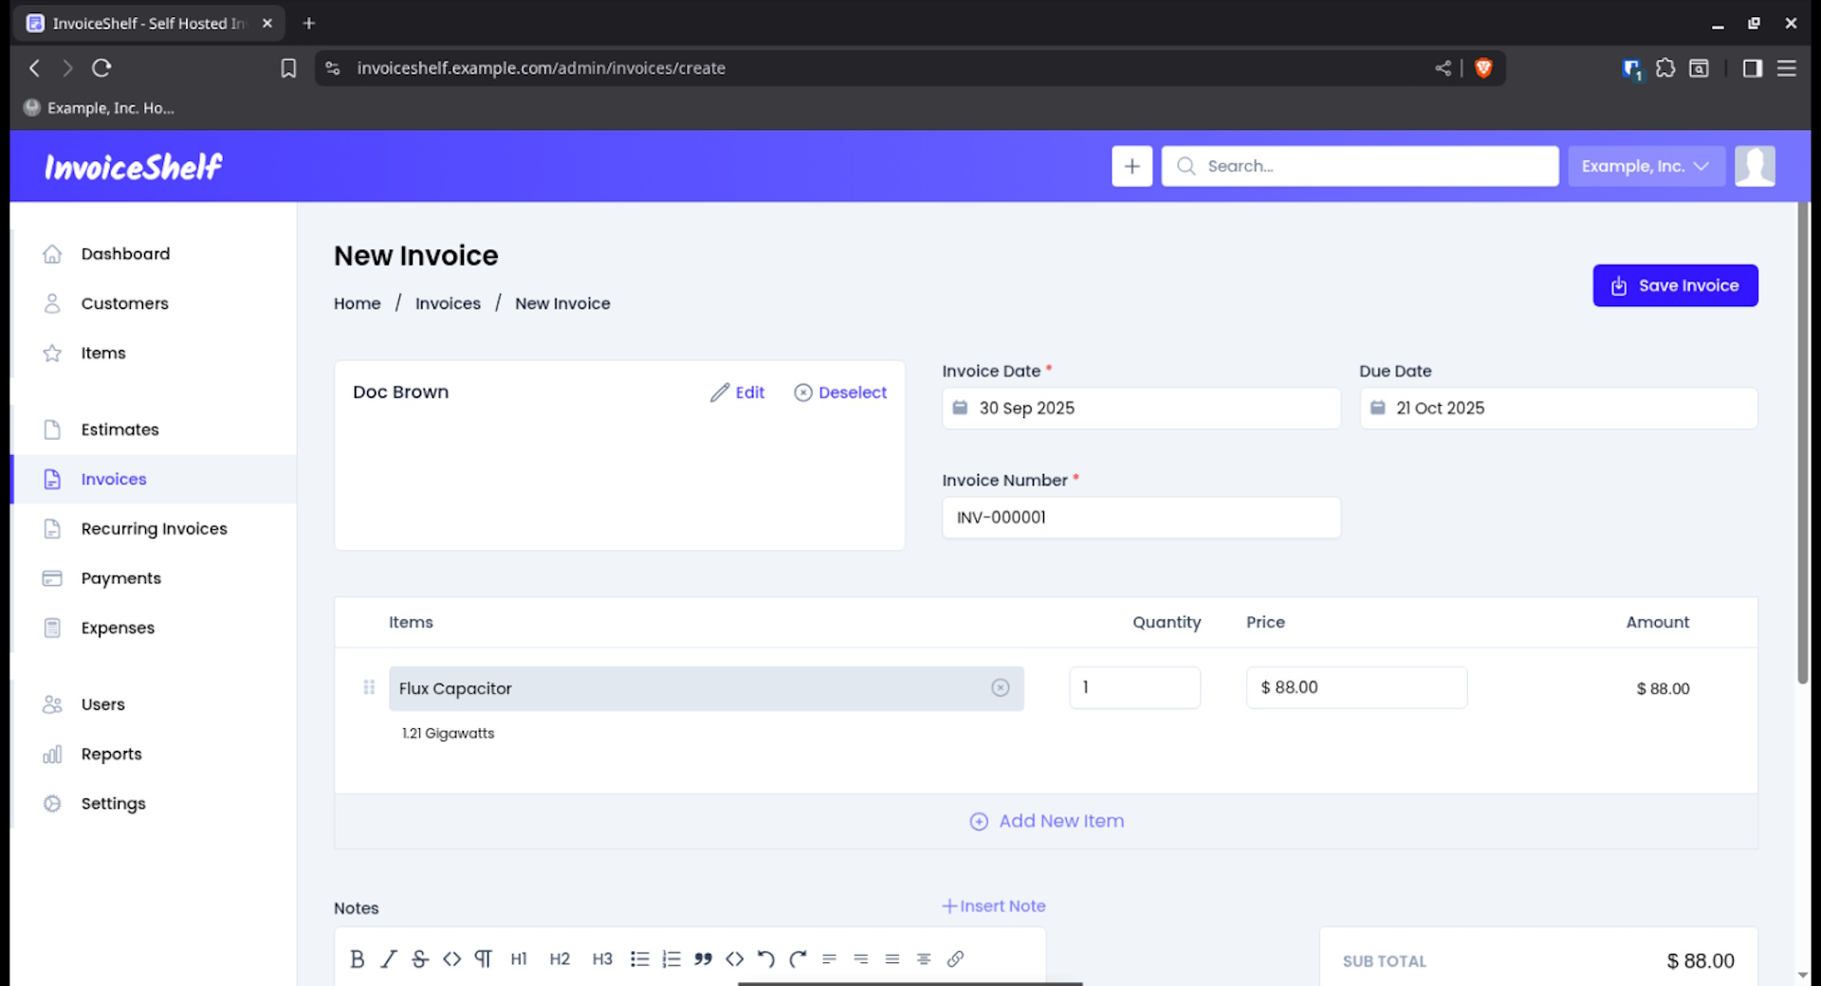The width and height of the screenshot is (1821, 986).
Task: Open Recurring Invoices in the sidebar
Action: (x=154, y=529)
